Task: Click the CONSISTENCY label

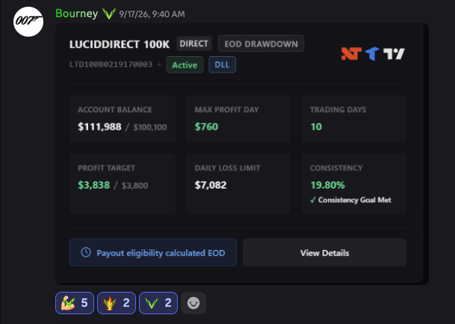Action: [336, 168]
